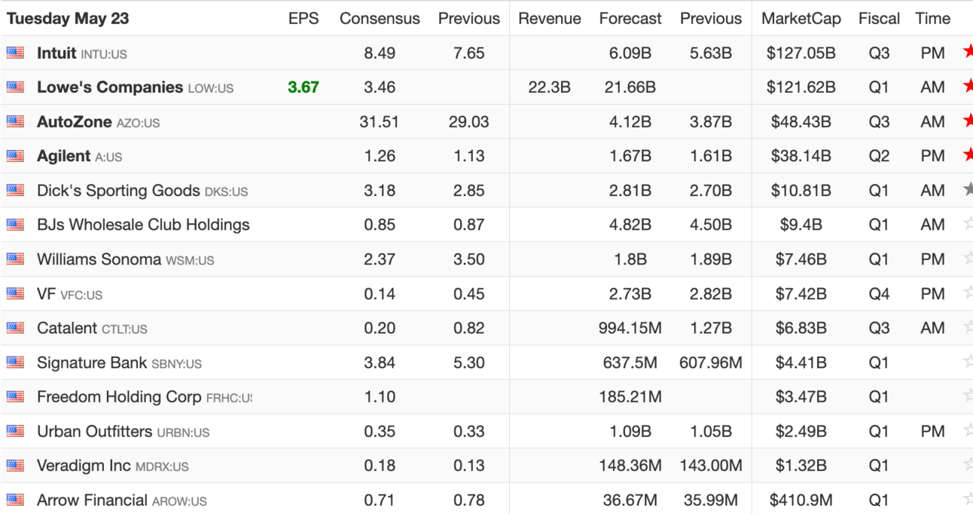Click the US flag icon beside Dick's Sporting Goods
Screen dimensions: 973x514
point(15,191)
